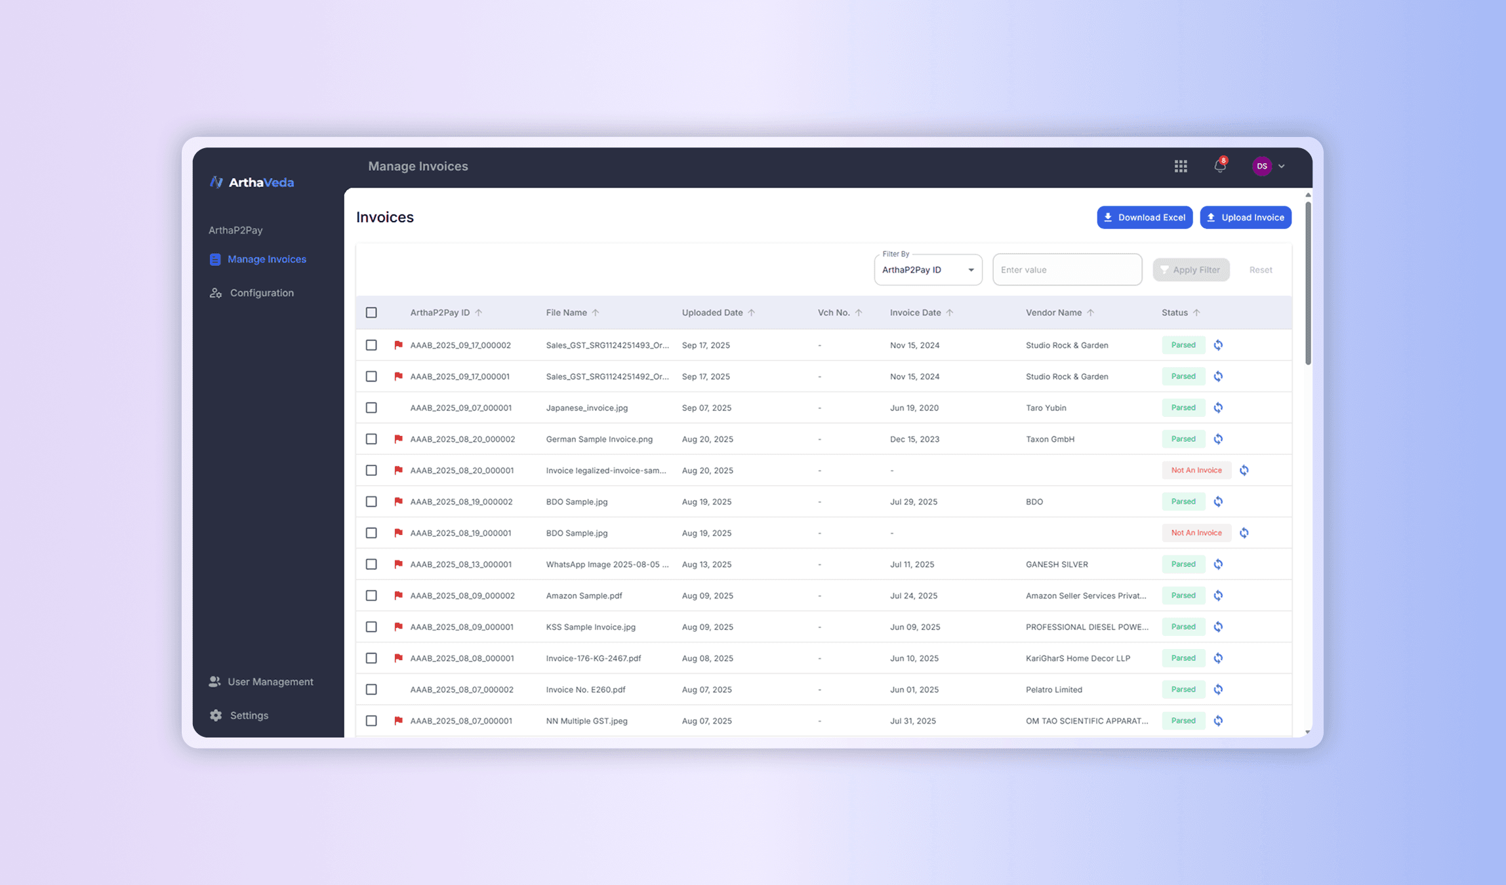Click the Download Excel button
The height and width of the screenshot is (885, 1506).
click(1144, 218)
